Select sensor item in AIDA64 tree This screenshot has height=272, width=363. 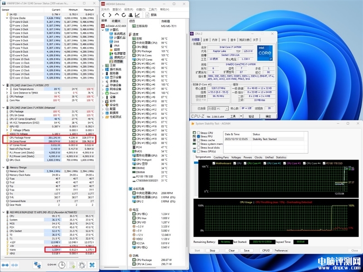(x=117, y=61)
